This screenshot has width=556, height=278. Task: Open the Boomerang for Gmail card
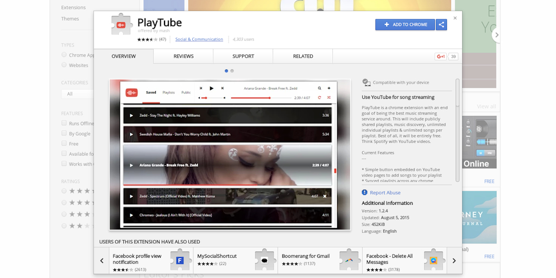point(320,261)
